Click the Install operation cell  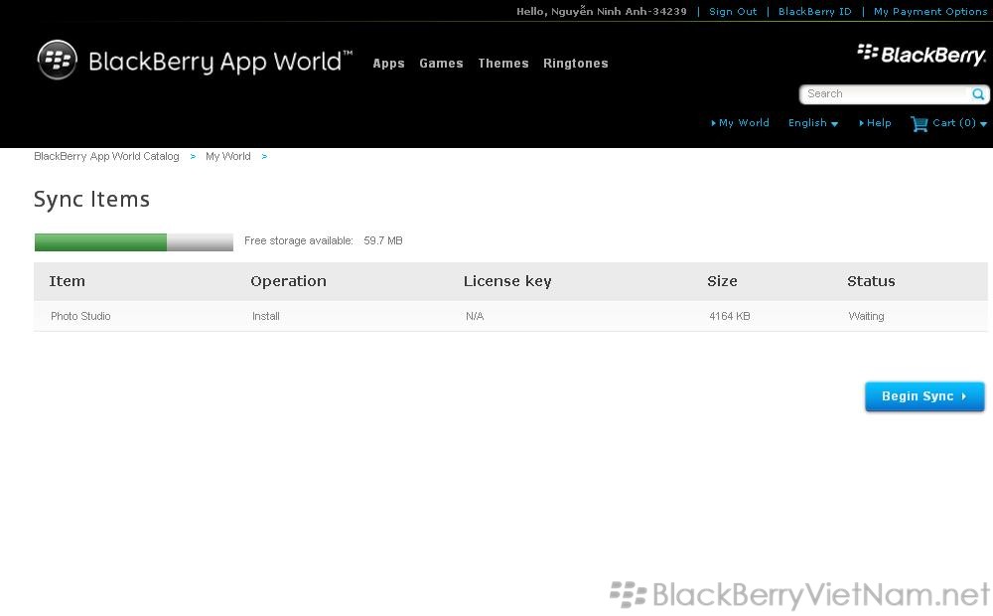265,316
